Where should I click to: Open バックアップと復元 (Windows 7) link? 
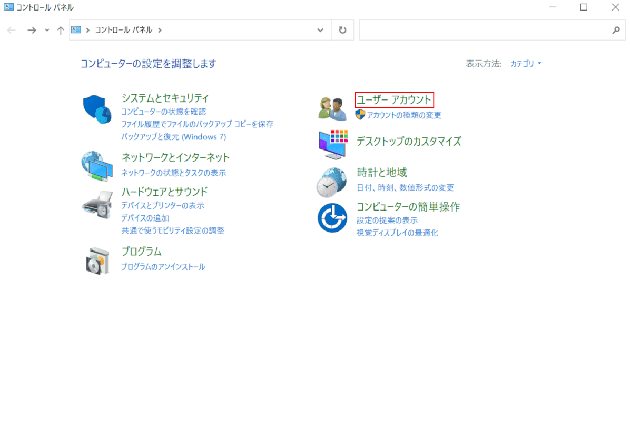174,137
